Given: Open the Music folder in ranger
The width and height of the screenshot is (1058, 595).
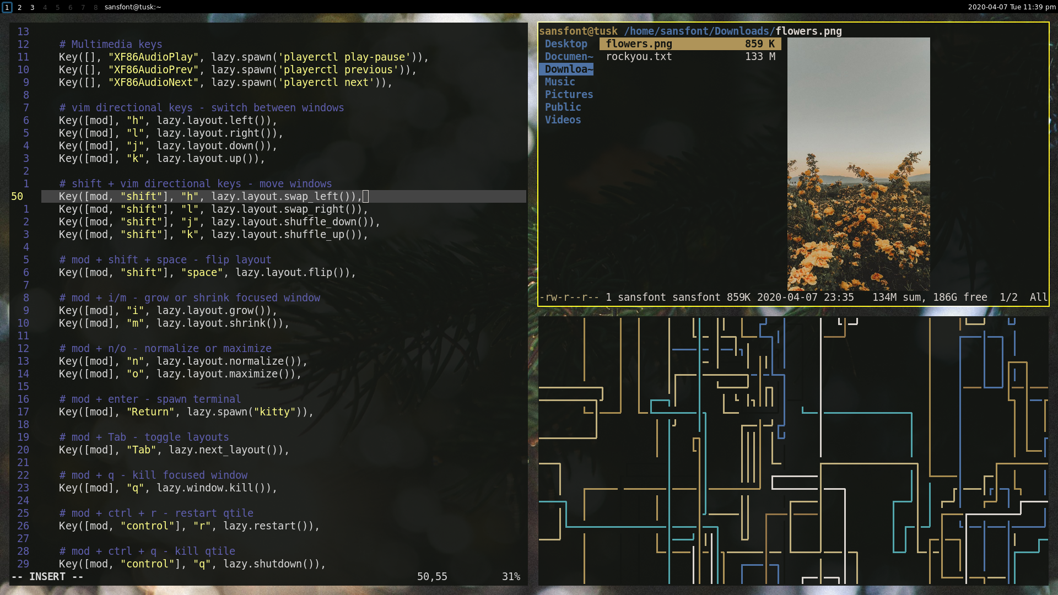Looking at the screenshot, I should (x=560, y=82).
